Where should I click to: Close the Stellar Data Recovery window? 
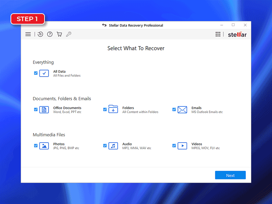coord(245,25)
